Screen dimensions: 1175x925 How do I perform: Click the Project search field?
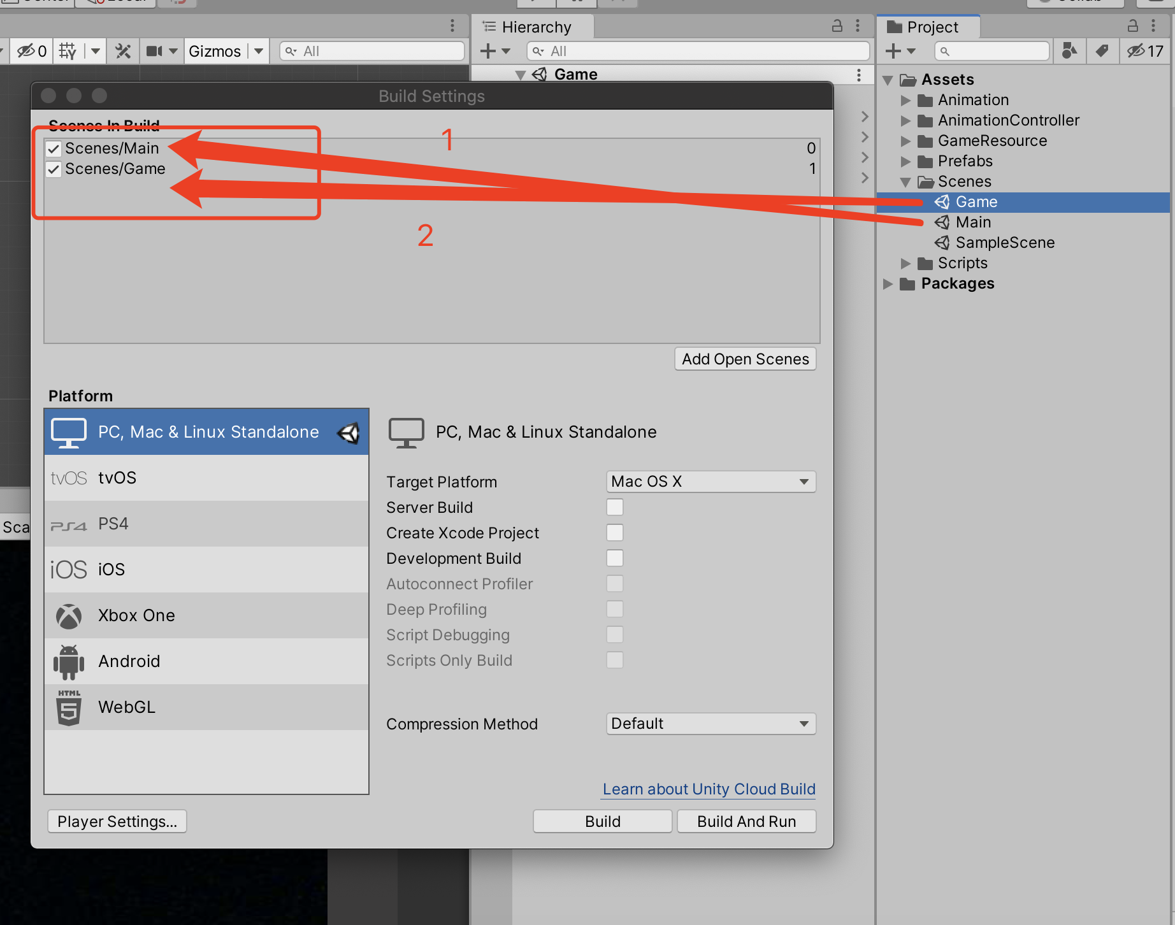tap(992, 51)
